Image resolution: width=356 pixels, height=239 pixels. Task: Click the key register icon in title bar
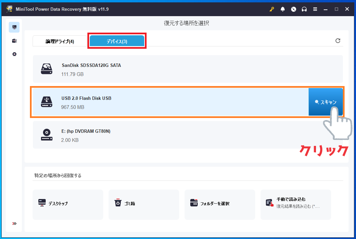tap(272, 9)
